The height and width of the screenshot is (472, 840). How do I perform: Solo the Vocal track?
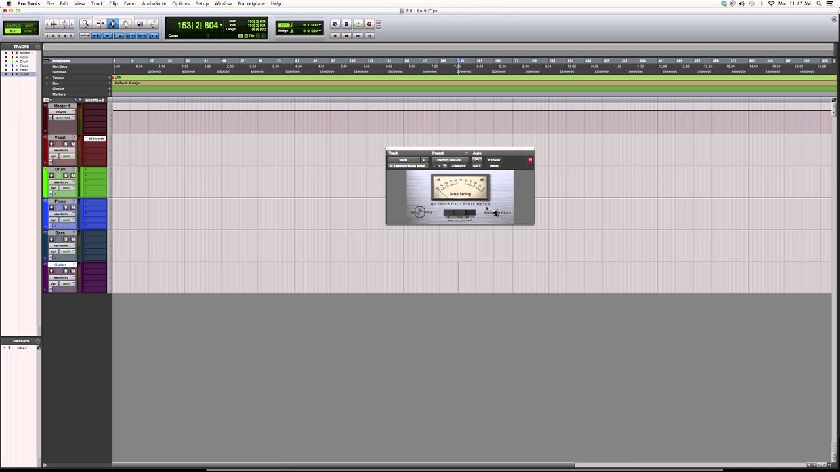click(66, 144)
